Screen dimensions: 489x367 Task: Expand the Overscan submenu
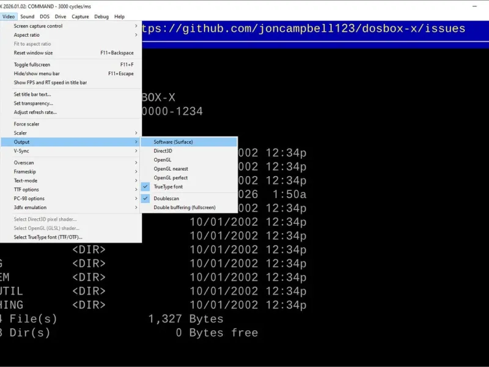pos(71,163)
